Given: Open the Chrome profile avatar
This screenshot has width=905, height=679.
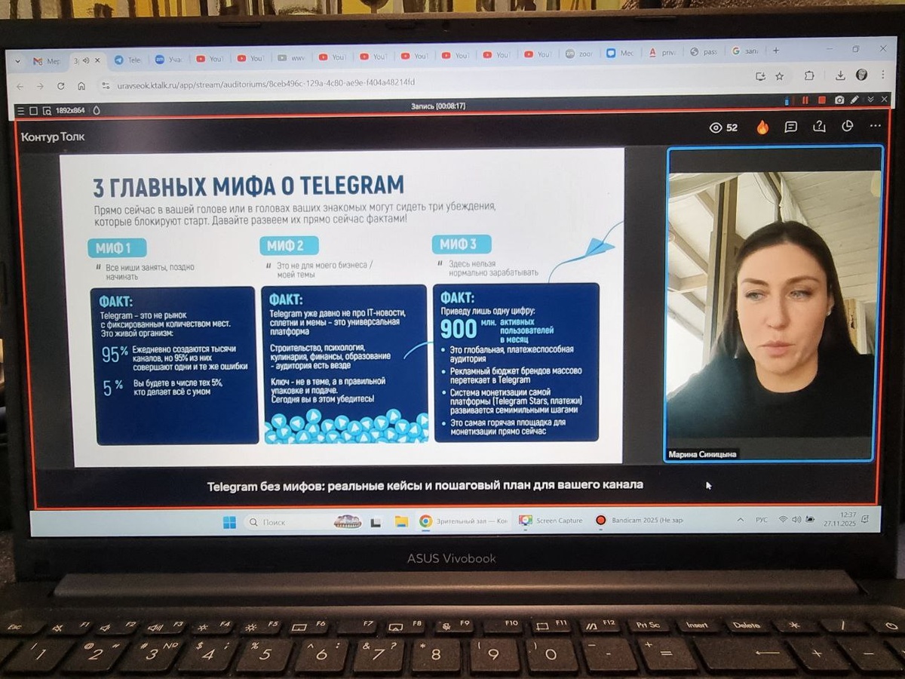Looking at the screenshot, I should (x=861, y=75).
